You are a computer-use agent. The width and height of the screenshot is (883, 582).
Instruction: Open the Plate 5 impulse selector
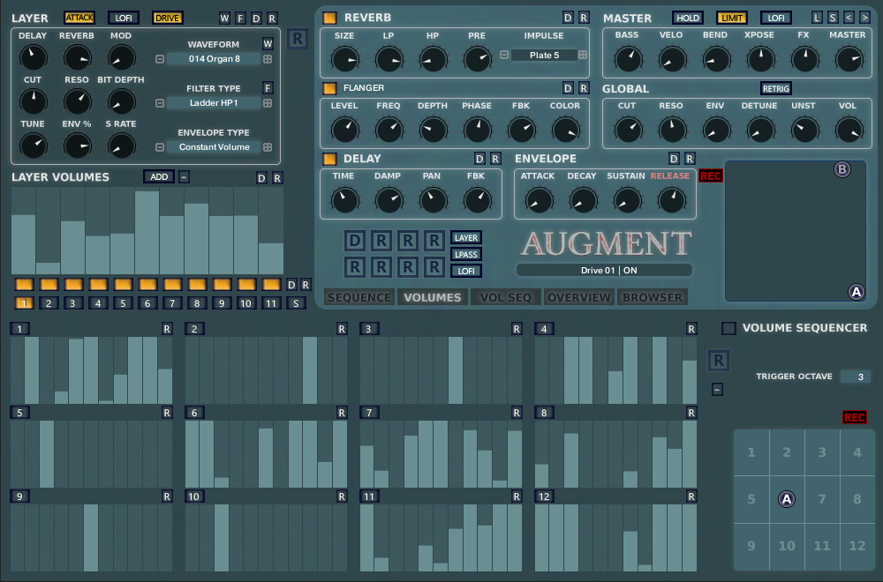[544, 55]
